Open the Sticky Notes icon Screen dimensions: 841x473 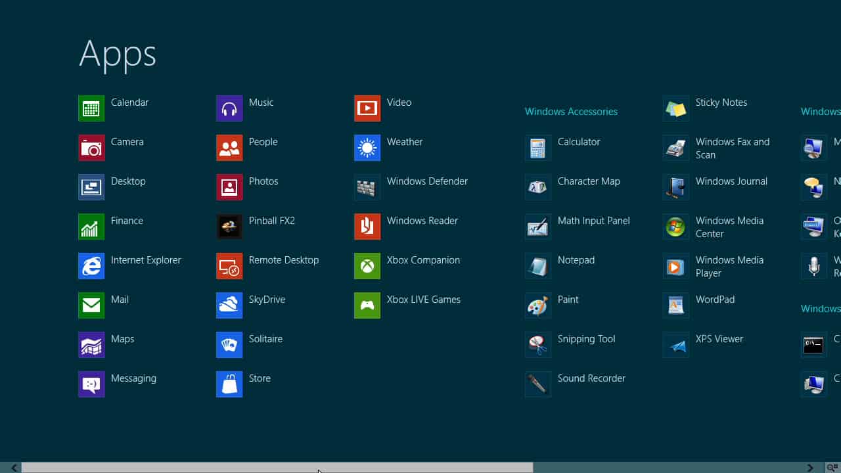pyautogui.click(x=676, y=108)
